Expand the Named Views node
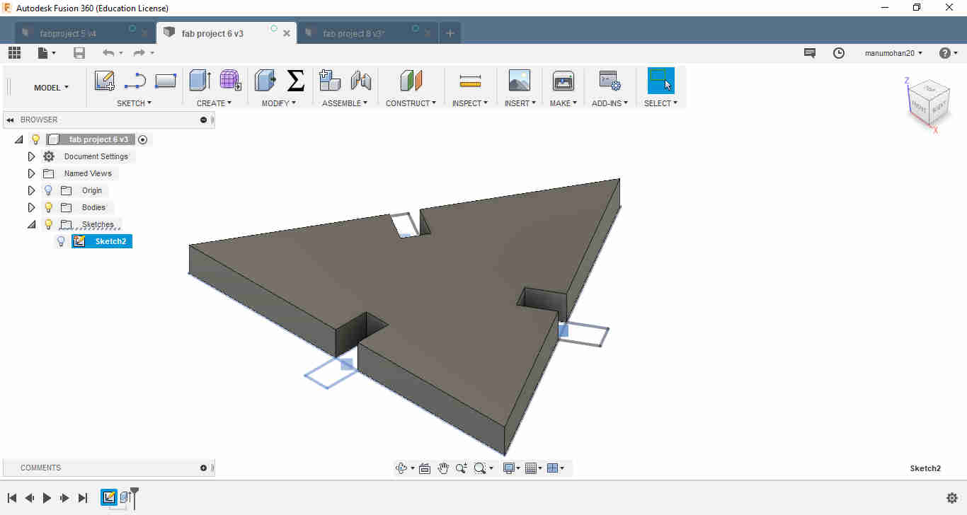The width and height of the screenshot is (967, 515). coord(31,173)
